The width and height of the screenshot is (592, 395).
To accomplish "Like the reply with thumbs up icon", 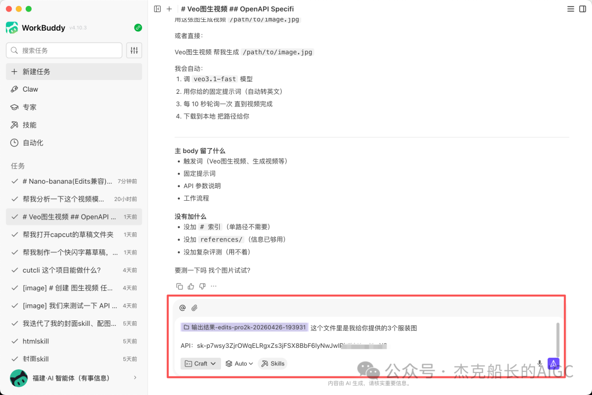I will (191, 286).
